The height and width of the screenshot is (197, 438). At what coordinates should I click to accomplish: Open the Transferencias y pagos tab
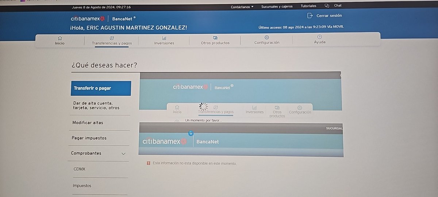112,40
